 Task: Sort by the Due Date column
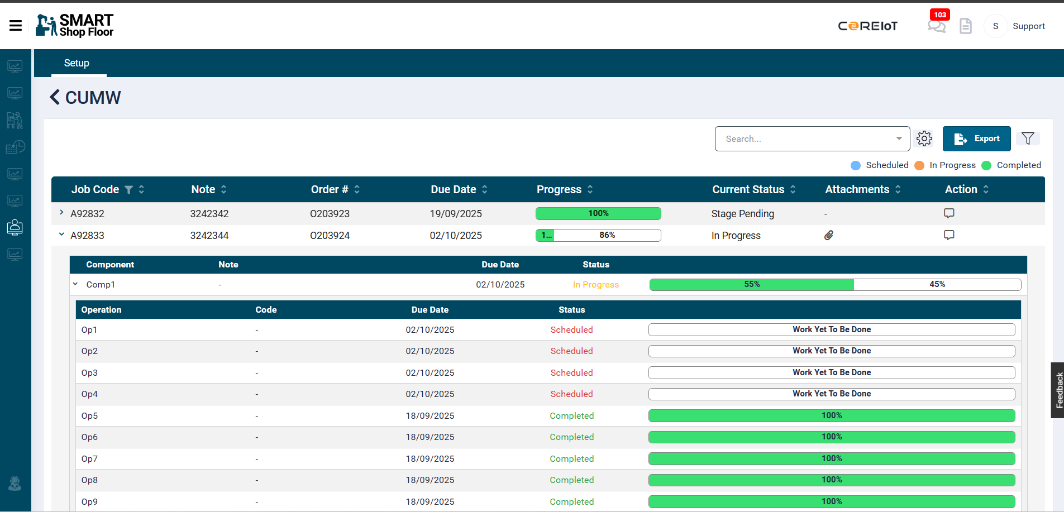(x=484, y=190)
